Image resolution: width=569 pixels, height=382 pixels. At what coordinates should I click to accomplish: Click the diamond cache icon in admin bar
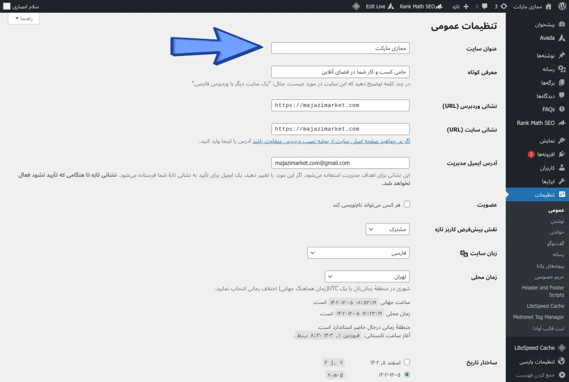[356, 7]
